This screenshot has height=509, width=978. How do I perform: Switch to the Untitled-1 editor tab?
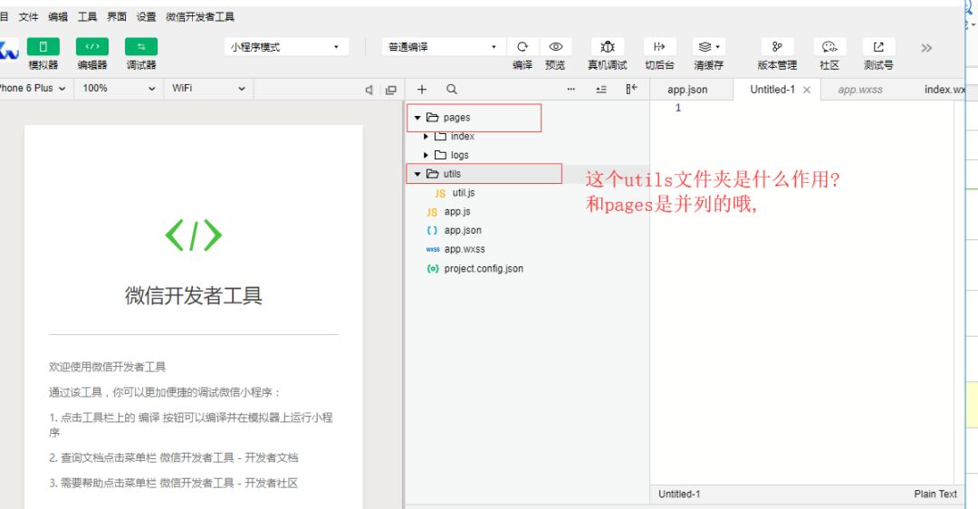(x=772, y=89)
